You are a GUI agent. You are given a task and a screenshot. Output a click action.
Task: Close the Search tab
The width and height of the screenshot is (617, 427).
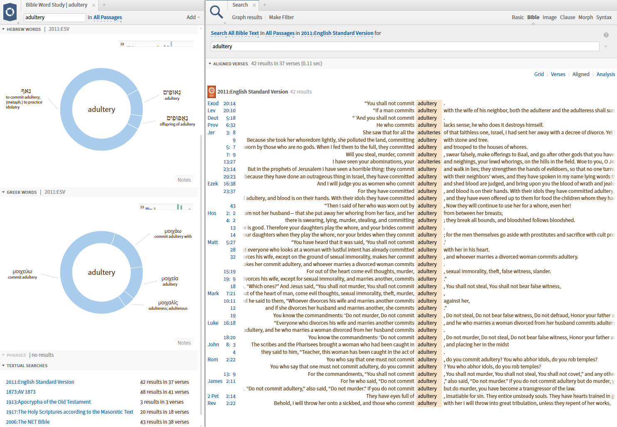254,5
